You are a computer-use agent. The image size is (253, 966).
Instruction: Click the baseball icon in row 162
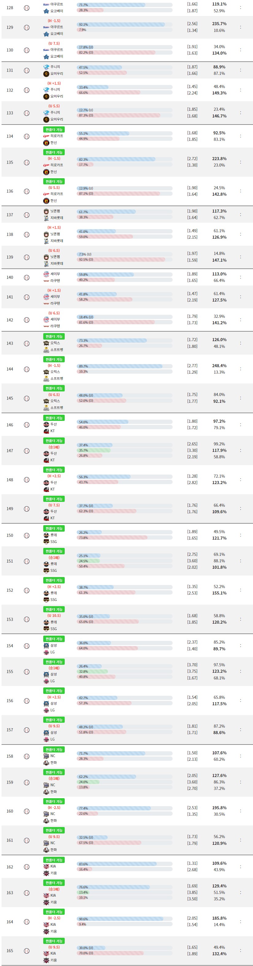tap(27, 867)
